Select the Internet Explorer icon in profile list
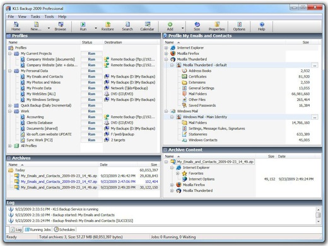 [x=173, y=48]
